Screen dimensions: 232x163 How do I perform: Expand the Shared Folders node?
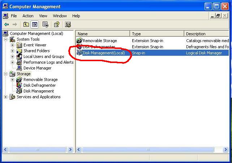(x=12, y=51)
